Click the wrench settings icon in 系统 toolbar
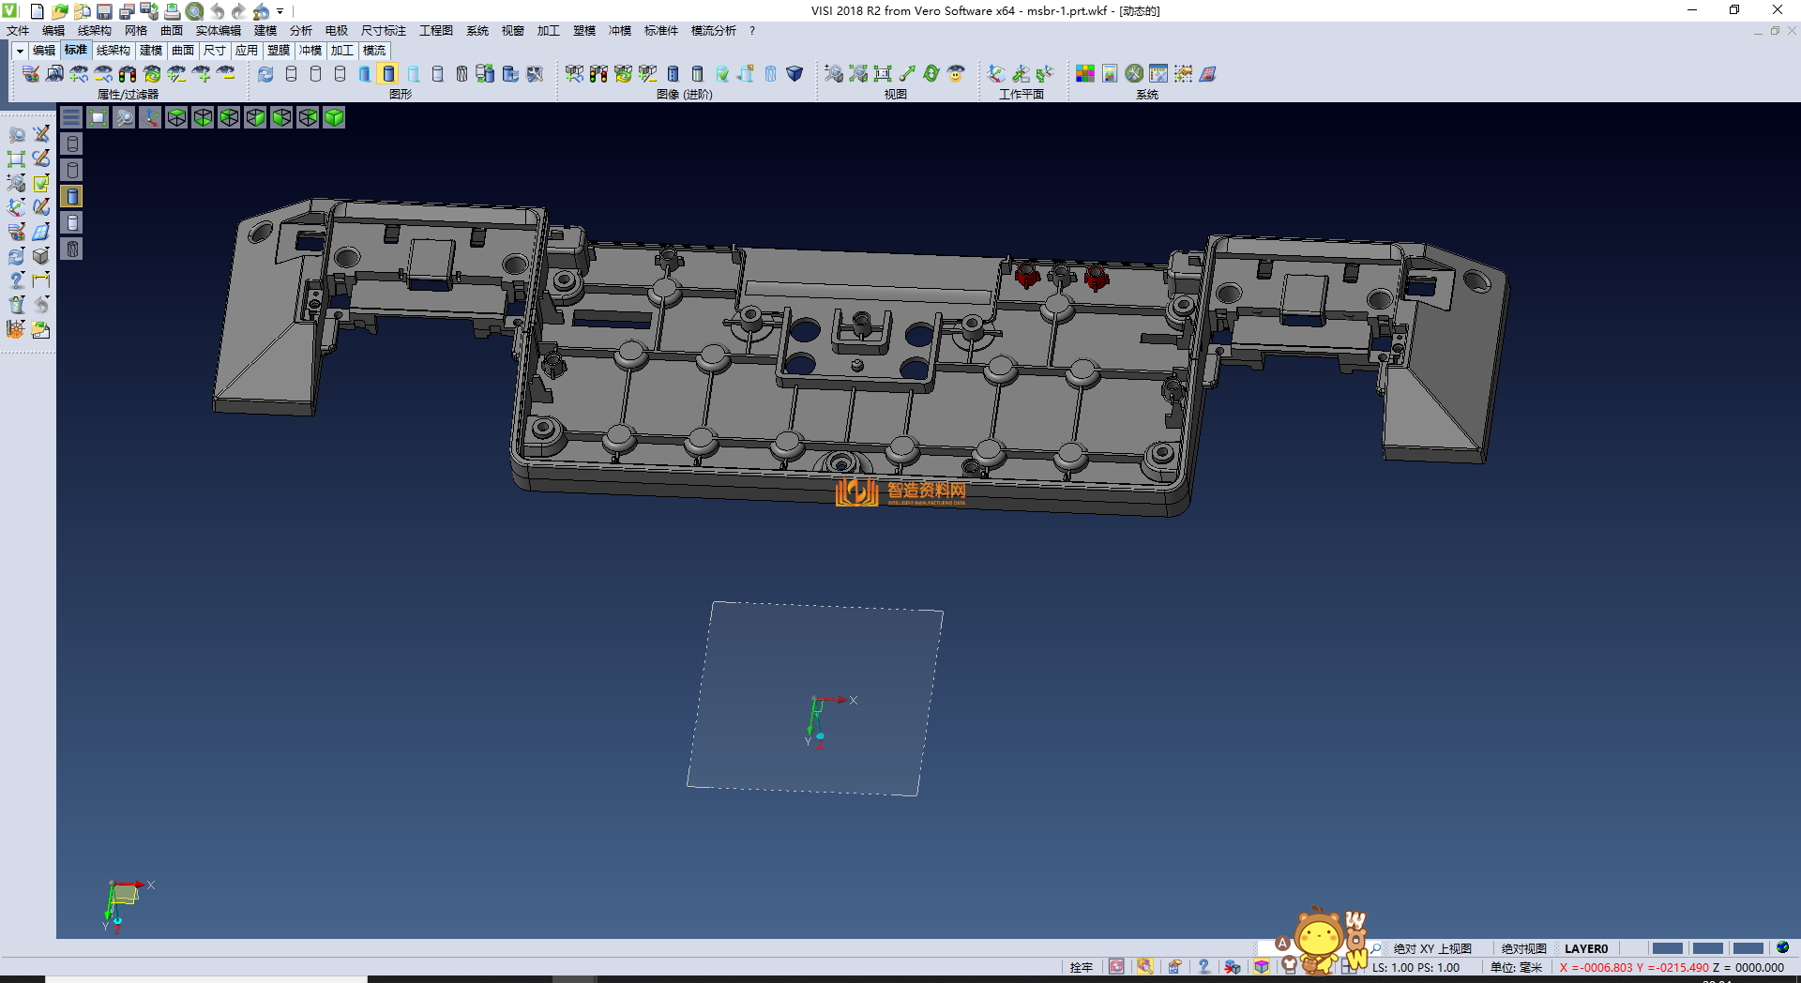Viewport: 1801px width, 983px height. click(x=1134, y=73)
